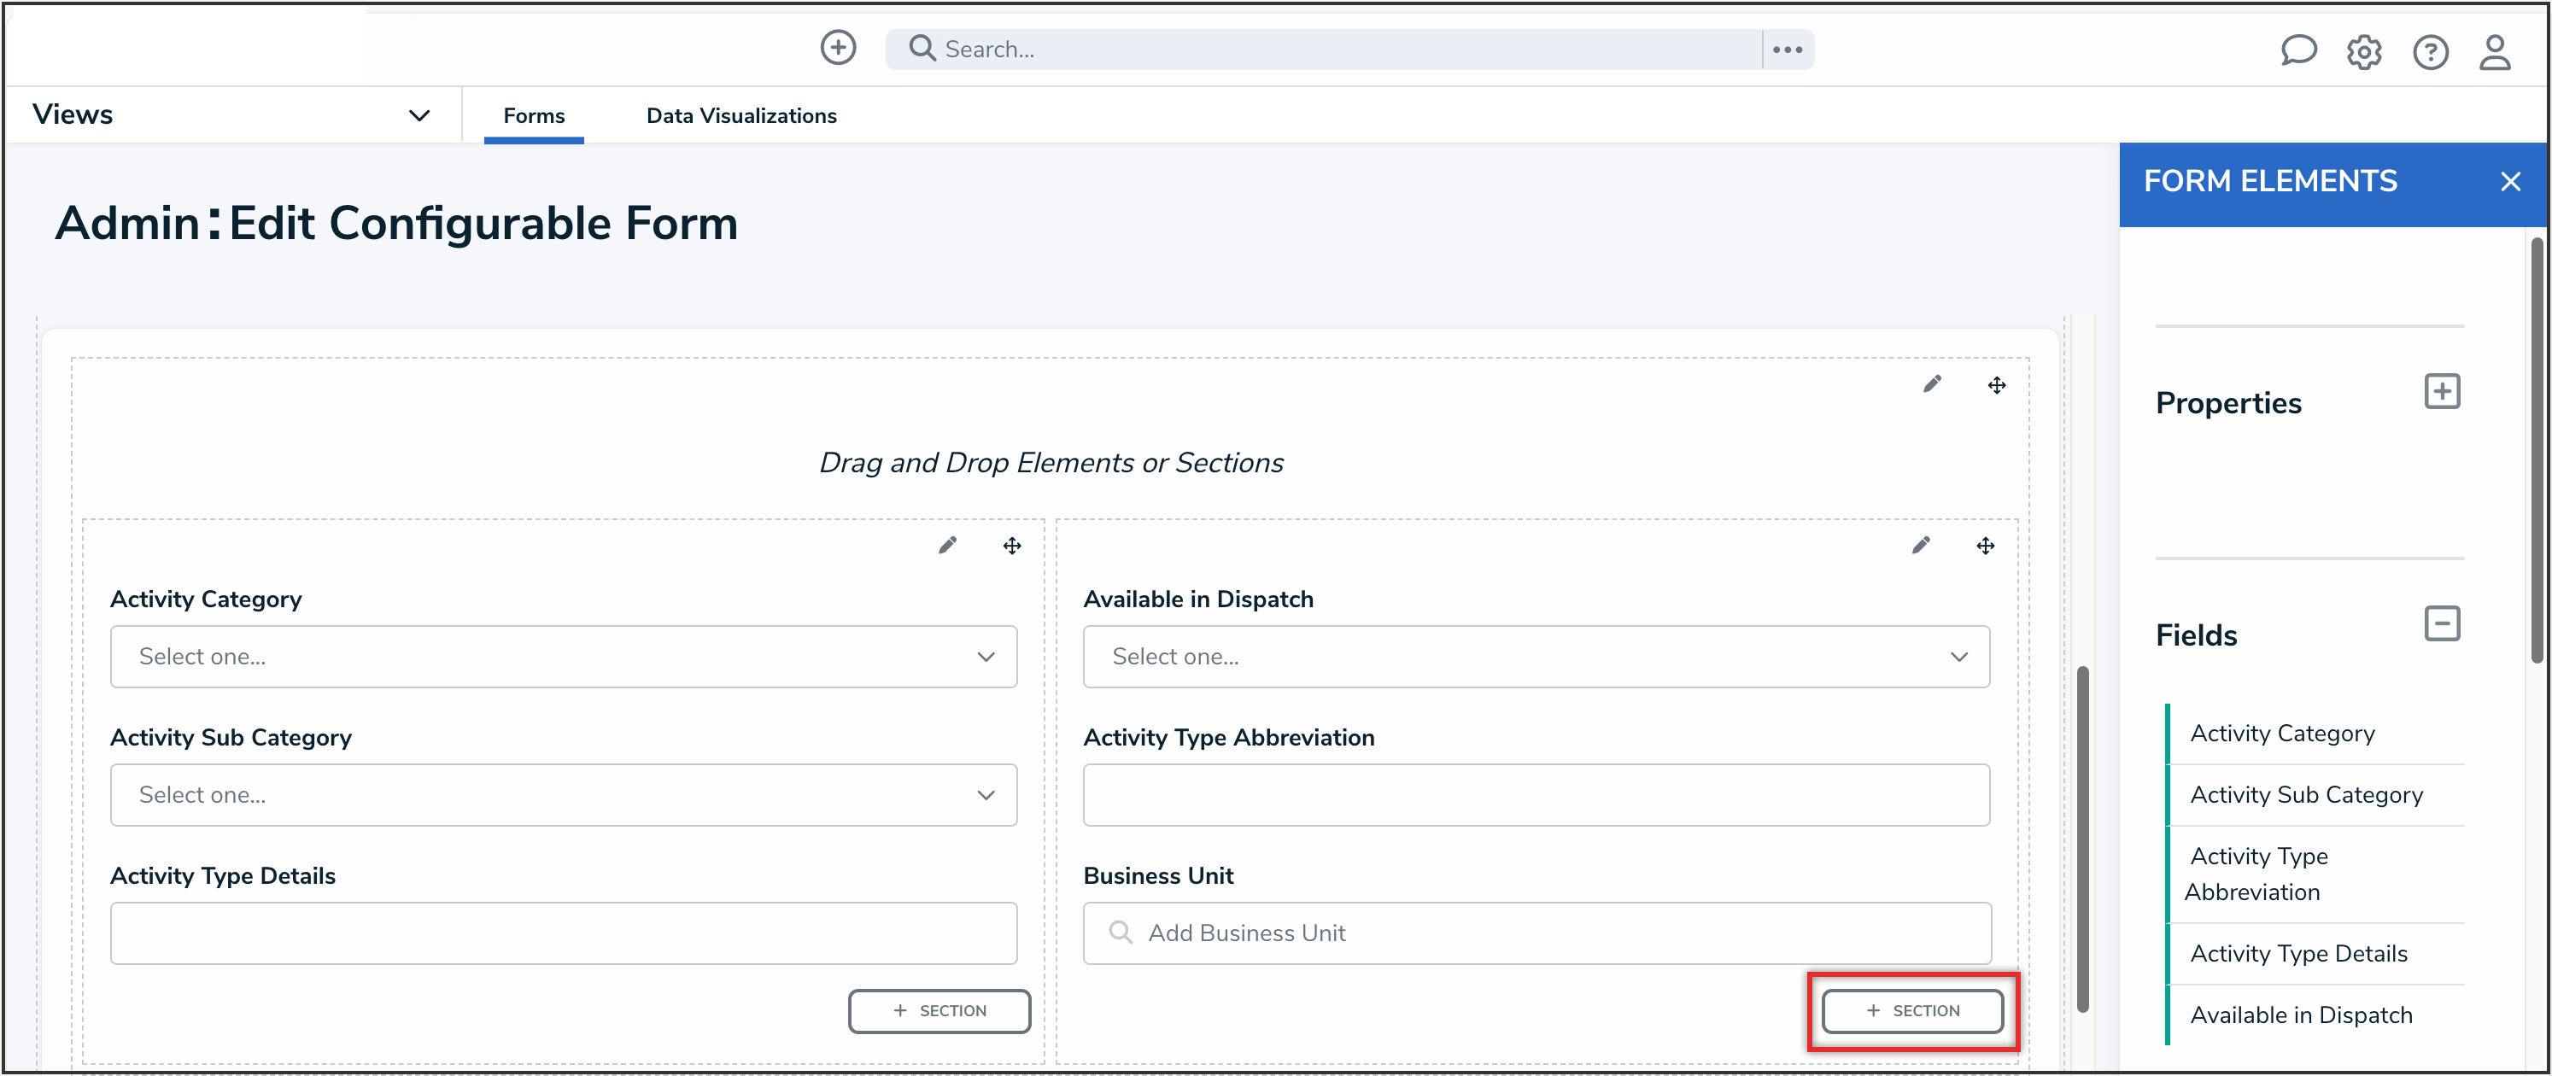The width and height of the screenshot is (2552, 1076).
Task: Click pencil edit icon of top section
Action: (1932, 384)
